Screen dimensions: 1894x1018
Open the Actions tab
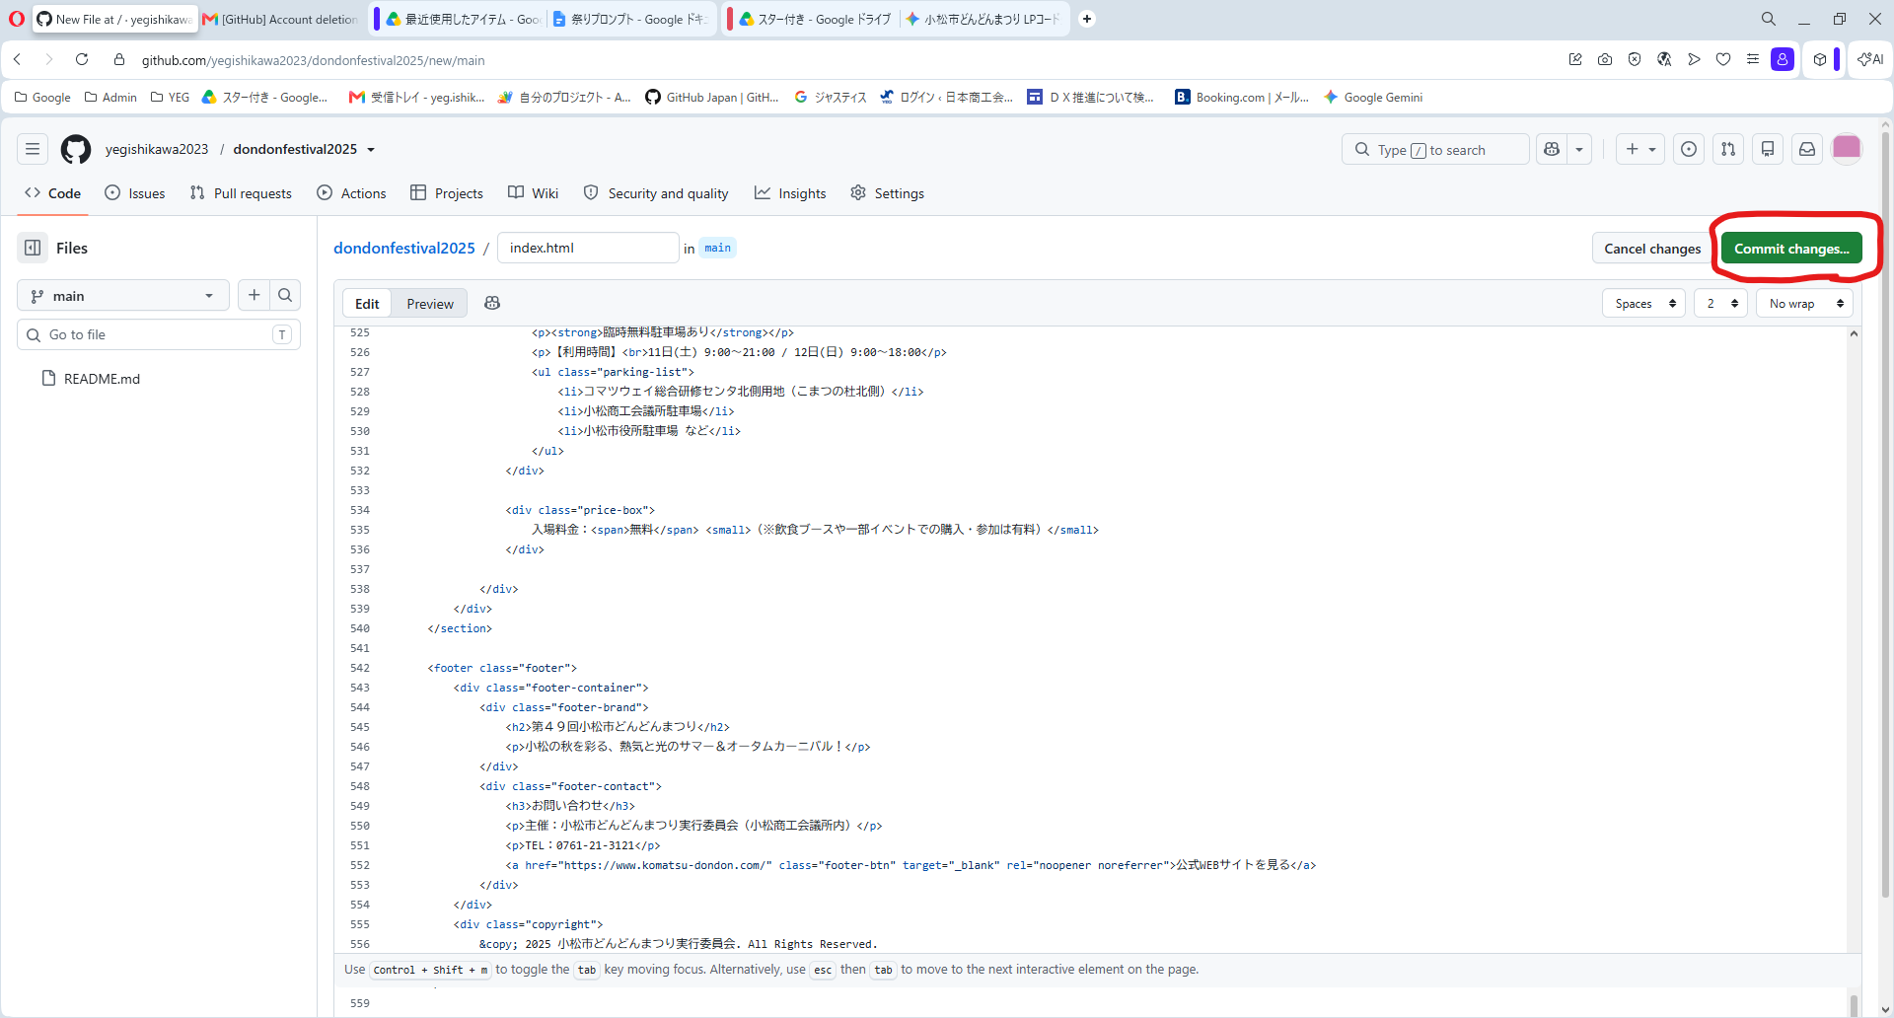pyautogui.click(x=351, y=193)
